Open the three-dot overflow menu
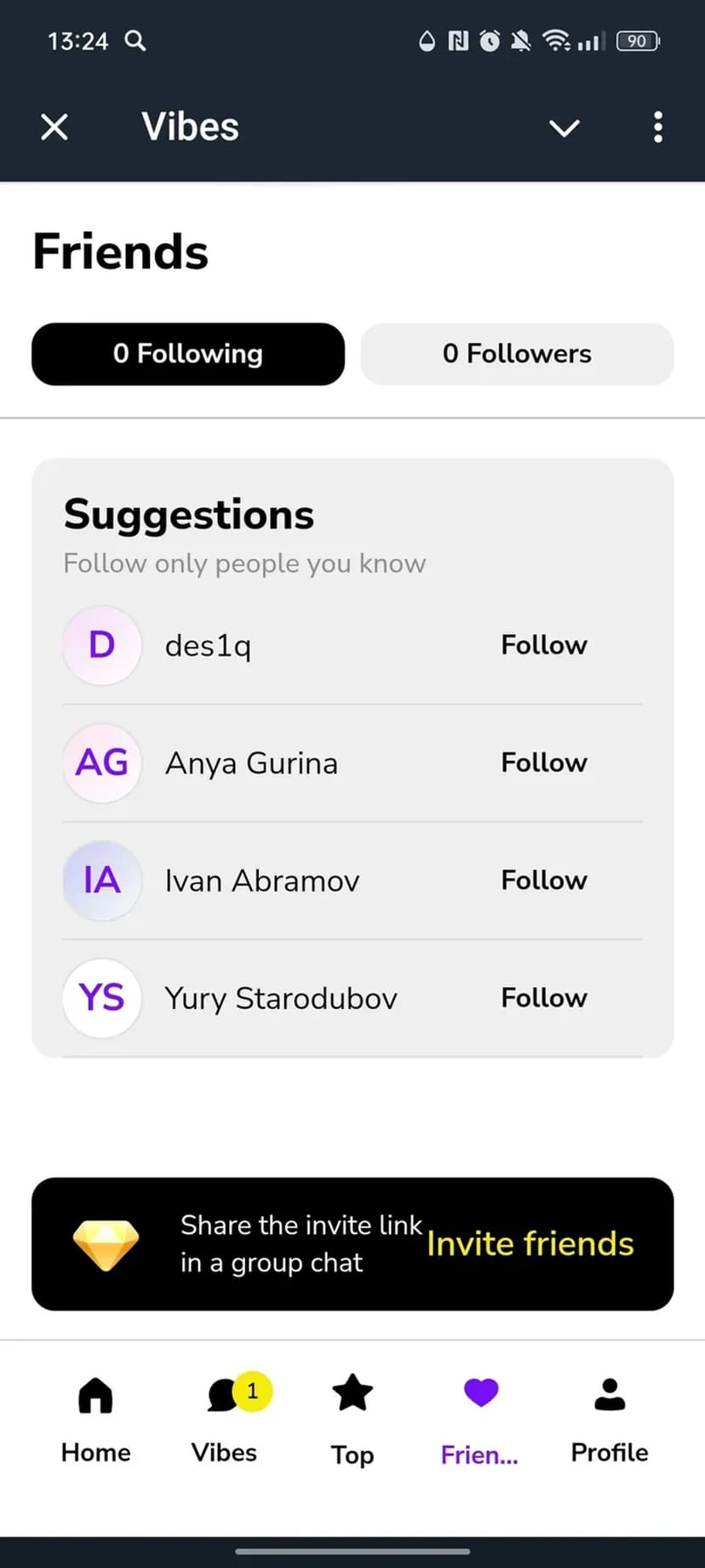 click(657, 128)
